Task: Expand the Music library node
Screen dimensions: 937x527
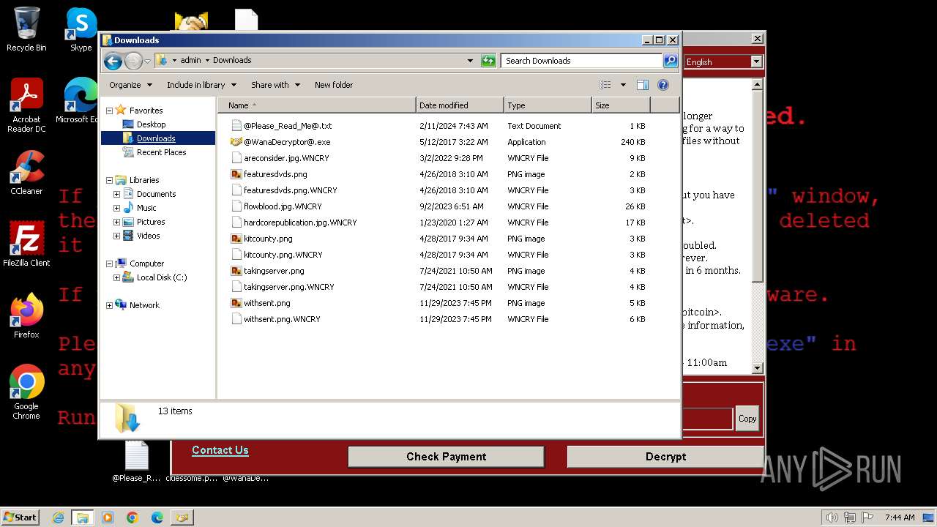Action: click(x=116, y=208)
